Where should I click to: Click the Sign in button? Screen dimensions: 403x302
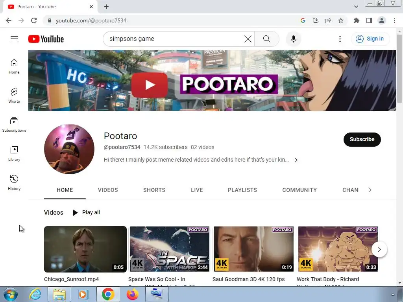click(x=370, y=39)
